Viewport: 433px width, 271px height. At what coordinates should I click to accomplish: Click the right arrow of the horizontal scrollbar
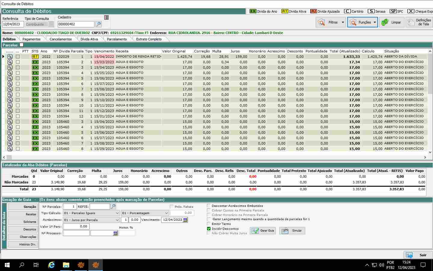[x=425, y=157]
